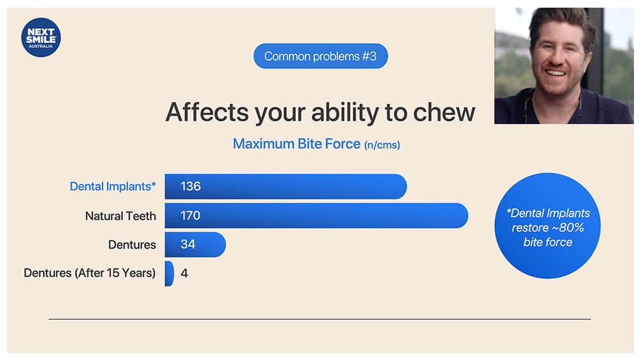The width and height of the screenshot is (641, 360).
Task: Click the Next Smile Australia logo
Action: point(41,37)
